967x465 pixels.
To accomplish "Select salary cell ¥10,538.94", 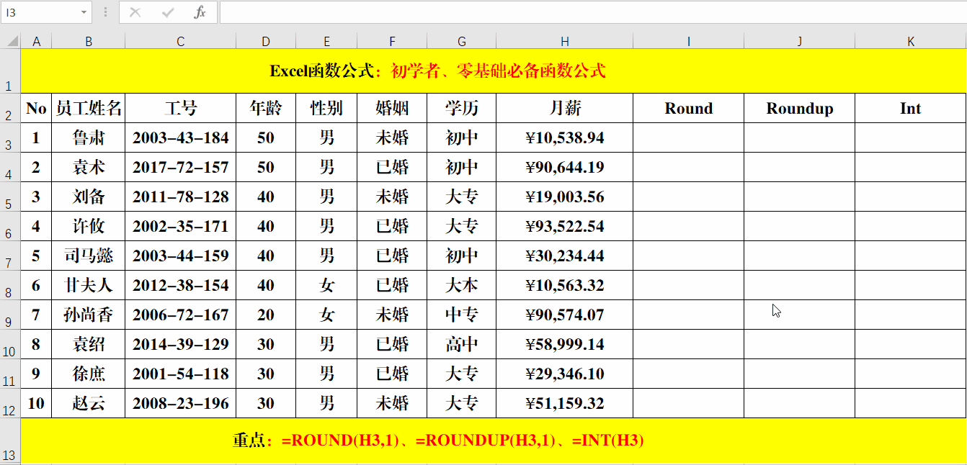I will [565, 137].
